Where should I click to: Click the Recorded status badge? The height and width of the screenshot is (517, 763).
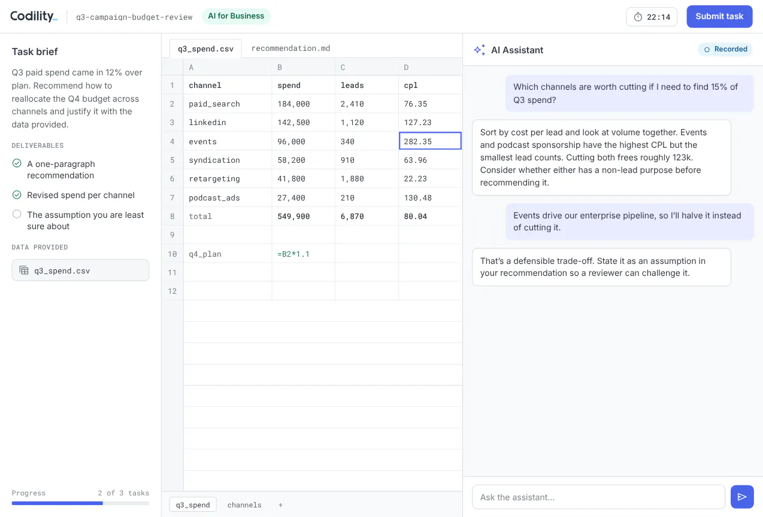click(x=725, y=49)
